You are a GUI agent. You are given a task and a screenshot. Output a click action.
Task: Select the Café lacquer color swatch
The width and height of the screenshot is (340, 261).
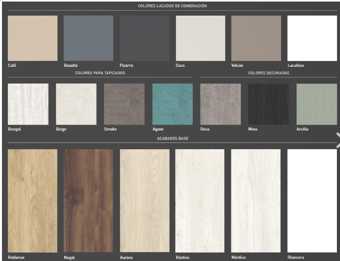32,38
